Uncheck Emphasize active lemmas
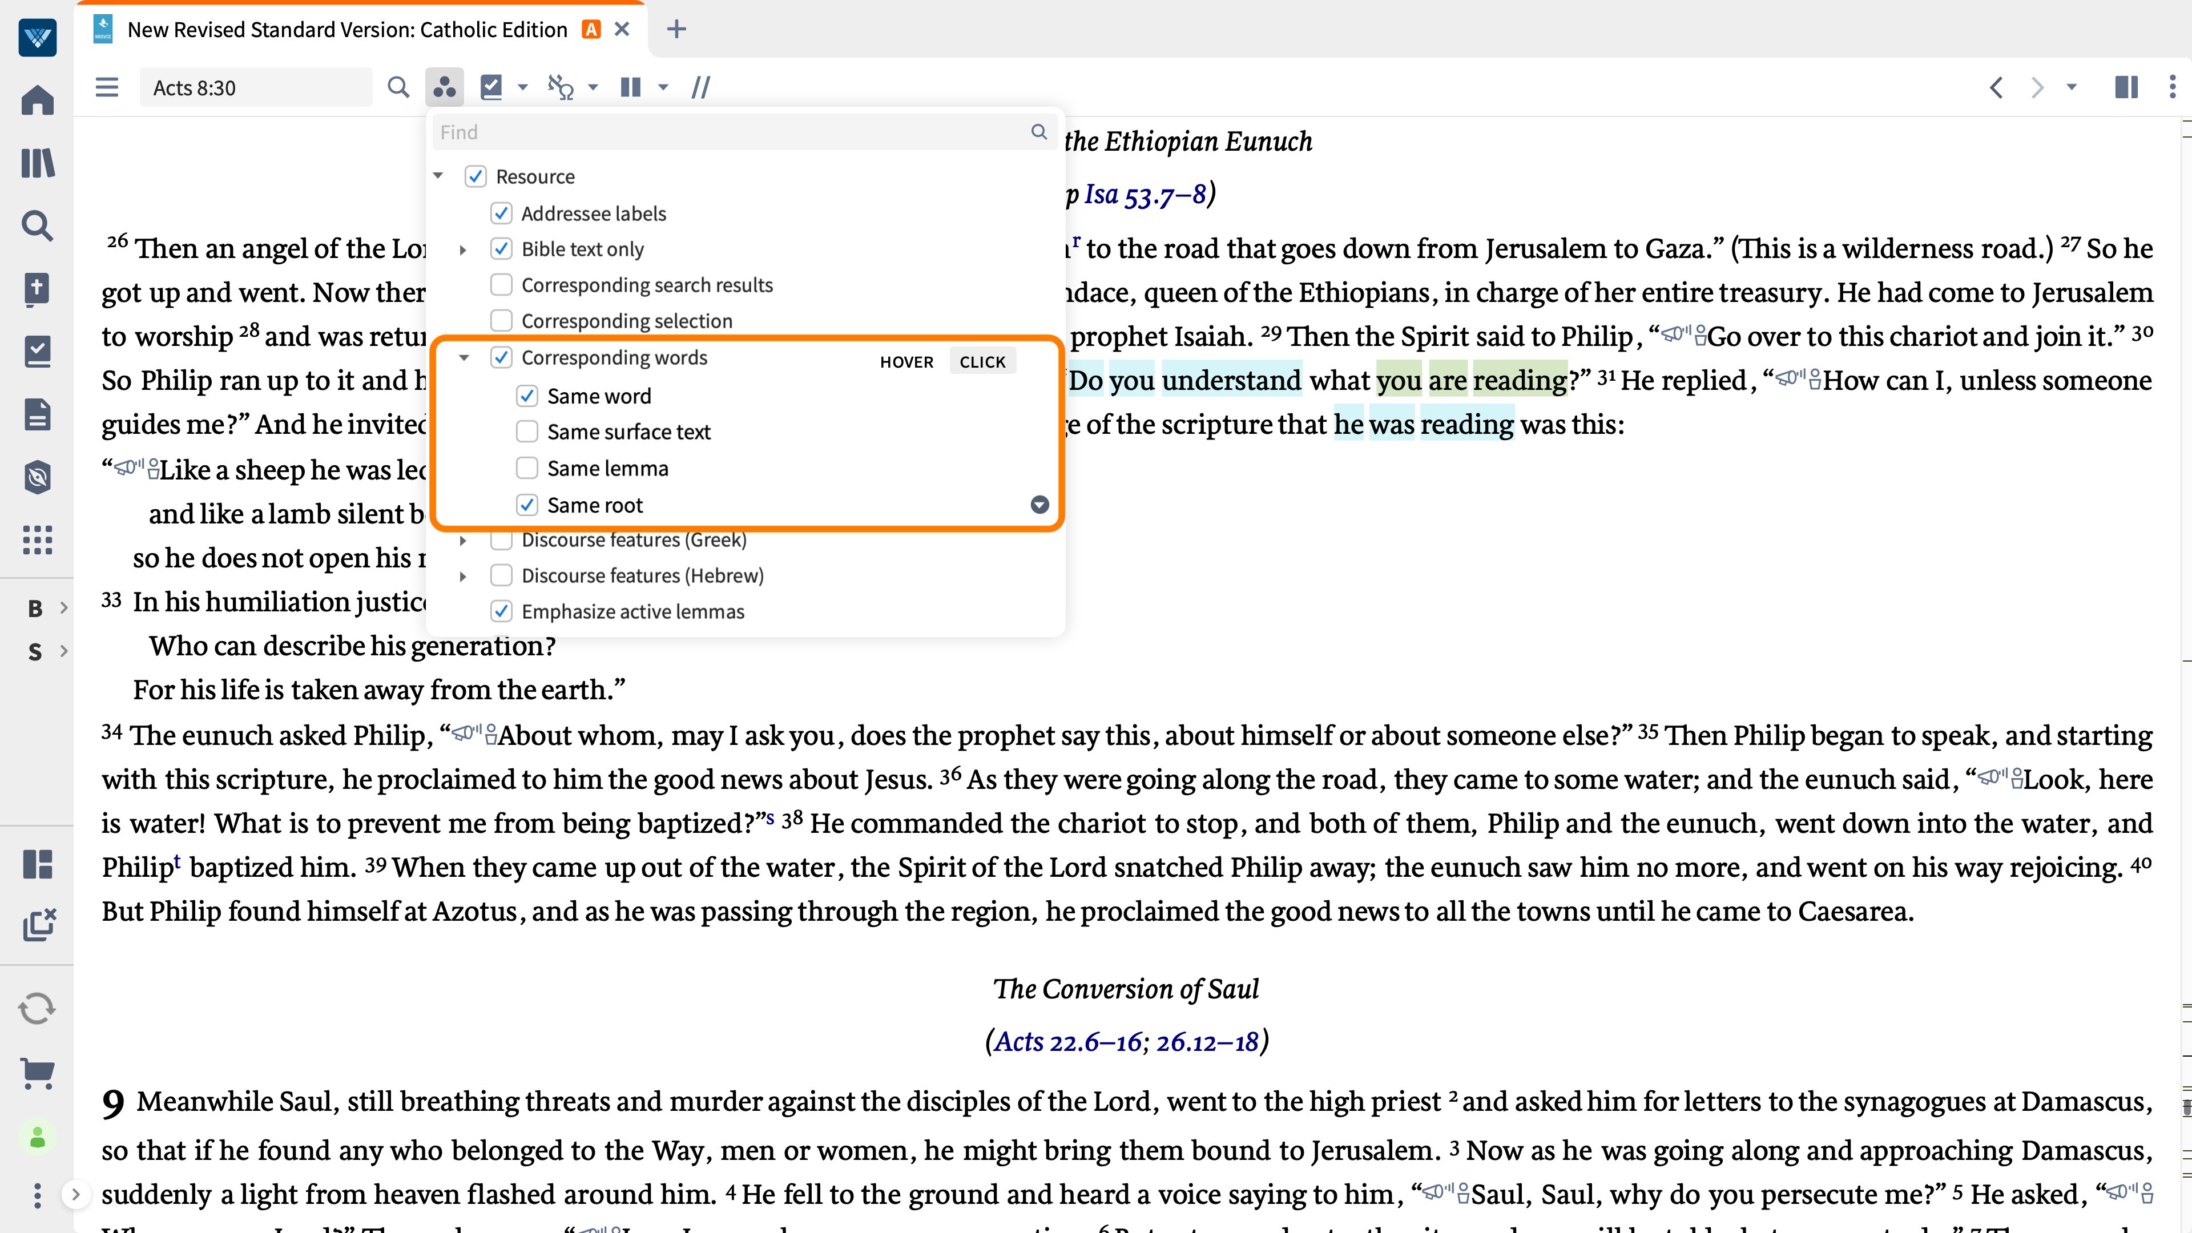The height and width of the screenshot is (1233, 2192). pyautogui.click(x=502, y=611)
